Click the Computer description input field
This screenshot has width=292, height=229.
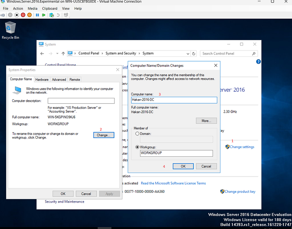click(81, 101)
